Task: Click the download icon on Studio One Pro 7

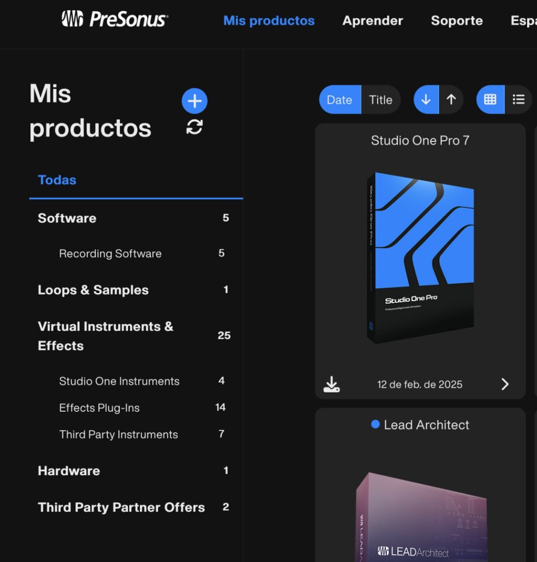Action: [332, 384]
